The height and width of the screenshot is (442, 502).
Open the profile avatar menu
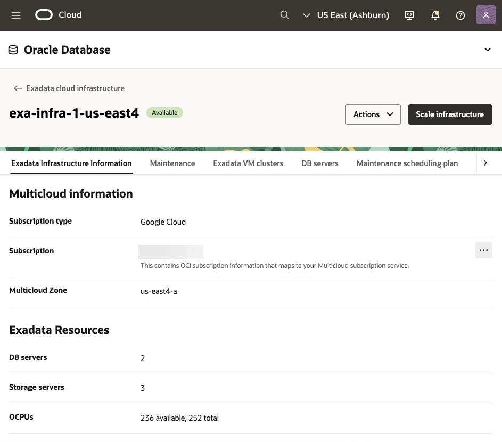[485, 15]
